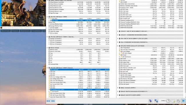The height and width of the screenshot is (105, 186).
Task: Expand the Core VIDs row
Action: point(49,19)
